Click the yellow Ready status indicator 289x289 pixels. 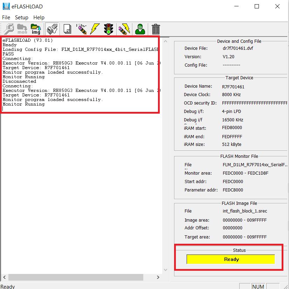(230, 259)
